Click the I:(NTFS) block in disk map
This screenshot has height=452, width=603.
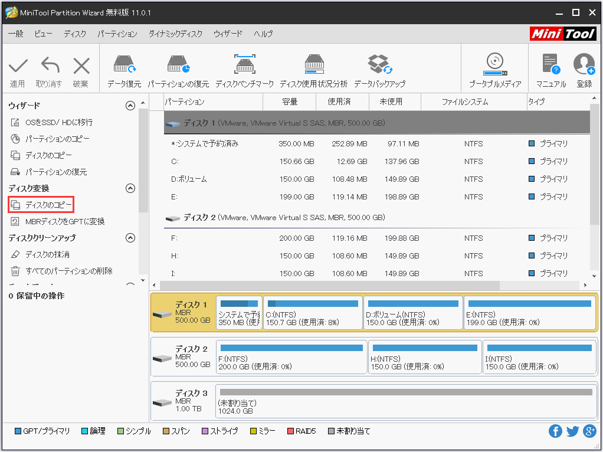539,358
